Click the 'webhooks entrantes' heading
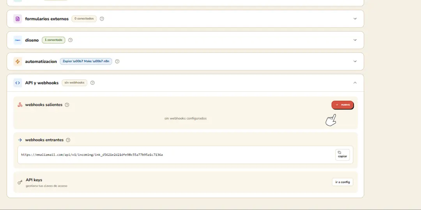This screenshot has width=421, height=210. point(44,140)
